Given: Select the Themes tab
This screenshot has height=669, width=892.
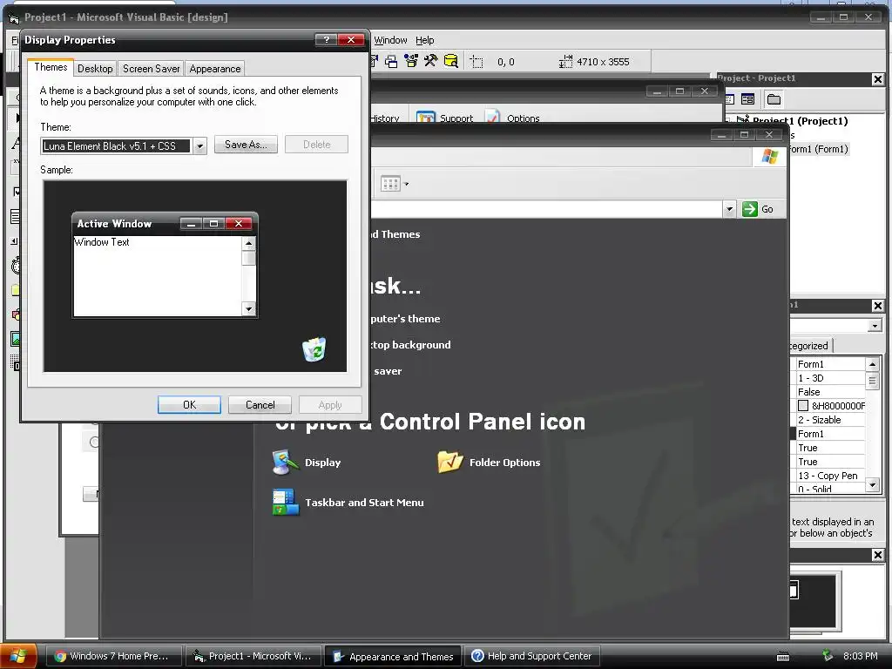Looking at the screenshot, I should click(51, 67).
